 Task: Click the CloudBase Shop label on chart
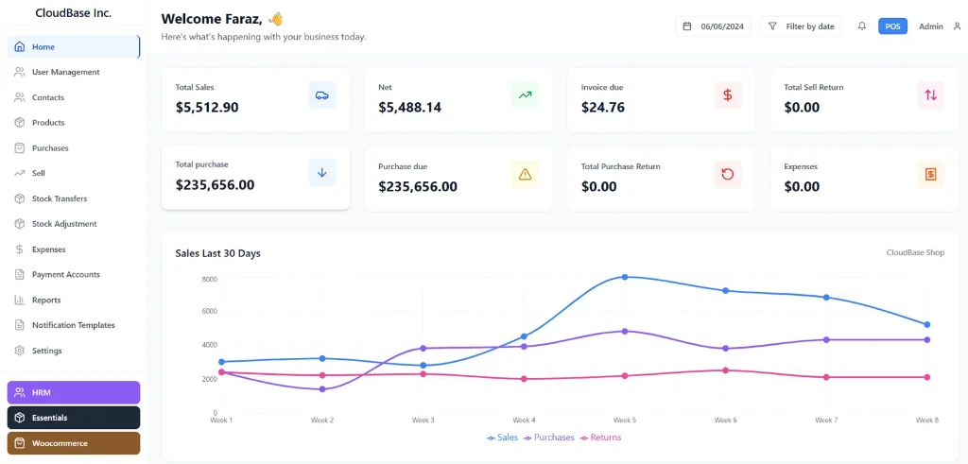[x=915, y=252]
